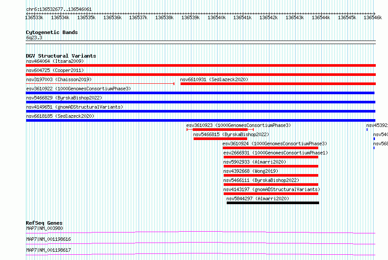Screen dimensions: 388x260
Task: Click the 136546k ruler tick label
Action: 373,17
